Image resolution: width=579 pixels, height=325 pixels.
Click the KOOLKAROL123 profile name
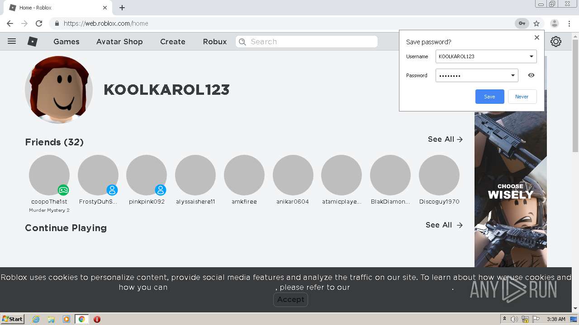(166, 90)
